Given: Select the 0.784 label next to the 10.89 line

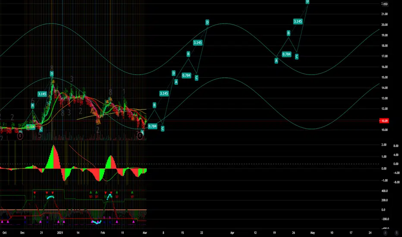Looking at the screenshot, I should coord(152,126).
